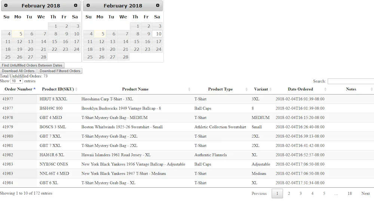Screen dimensions: 374x206
Task: Sort by Order Number column arrow
Action: 34,89
